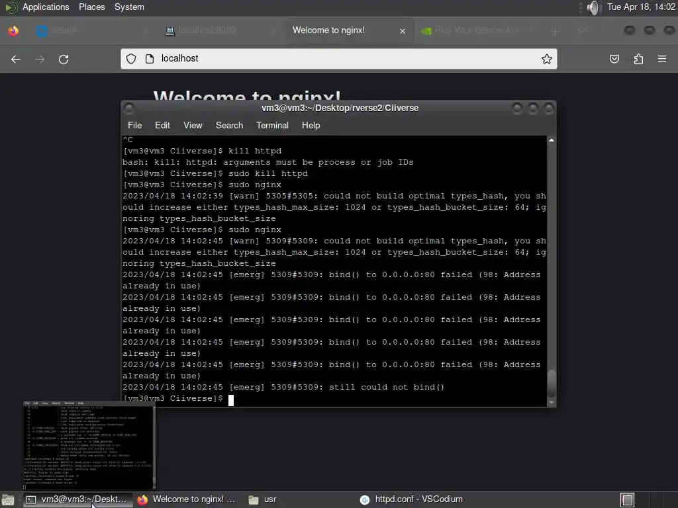Open the Places menu
The width and height of the screenshot is (678, 508).
pos(91,7)
